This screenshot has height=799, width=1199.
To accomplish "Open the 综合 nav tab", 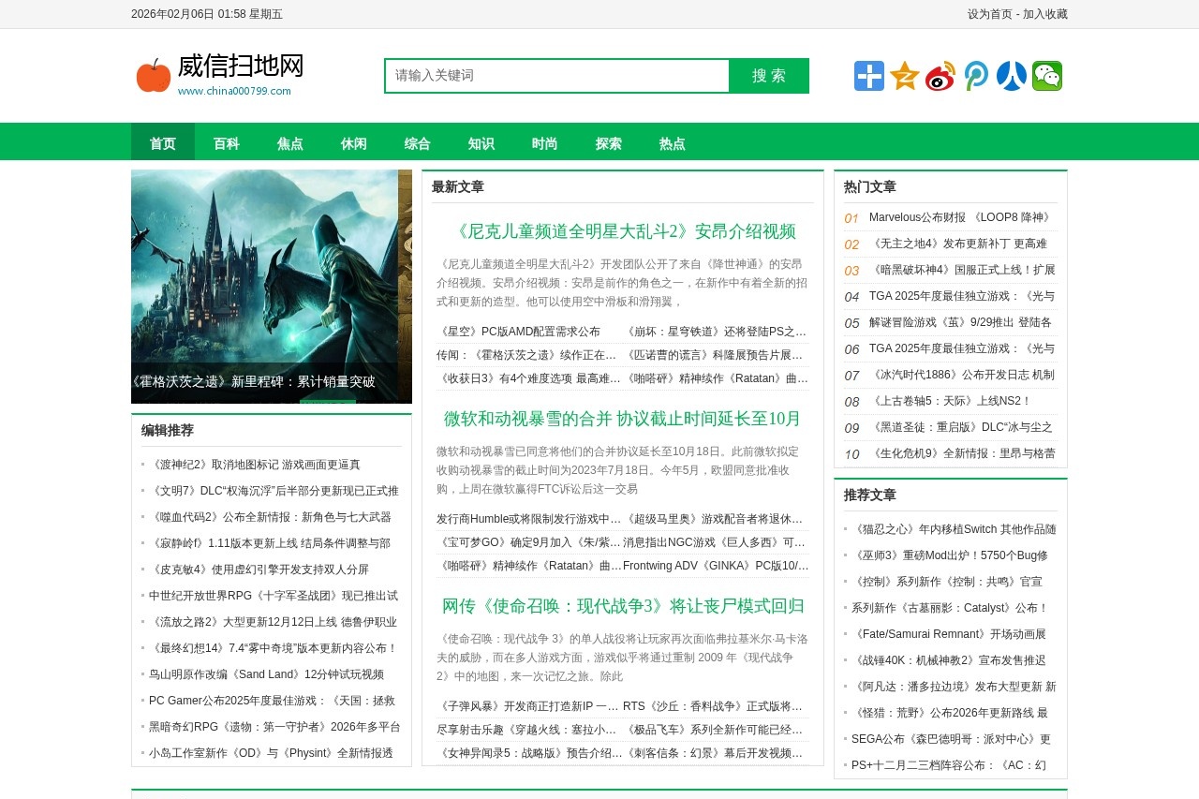I will (418, 143).
